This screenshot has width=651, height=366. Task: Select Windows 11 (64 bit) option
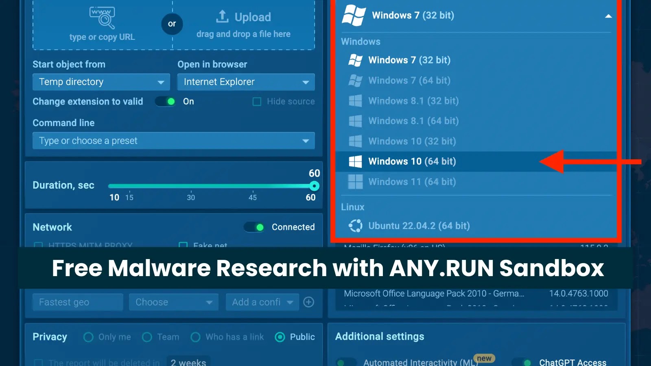(476, 182)
